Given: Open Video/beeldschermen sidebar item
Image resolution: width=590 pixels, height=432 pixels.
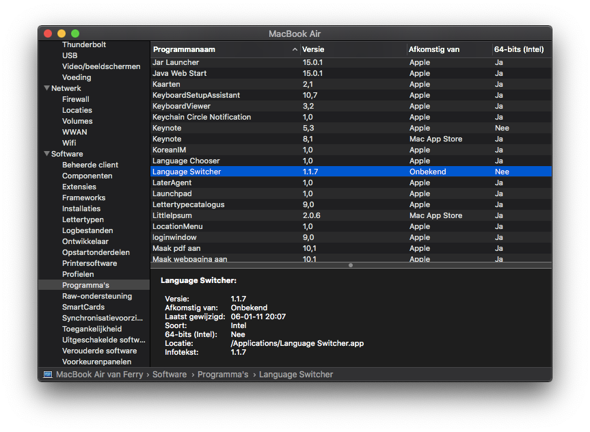Looking at the screenshot, I should (101, 66).
